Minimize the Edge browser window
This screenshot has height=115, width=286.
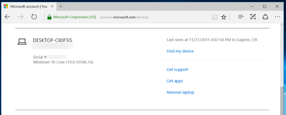pos(252,7)
